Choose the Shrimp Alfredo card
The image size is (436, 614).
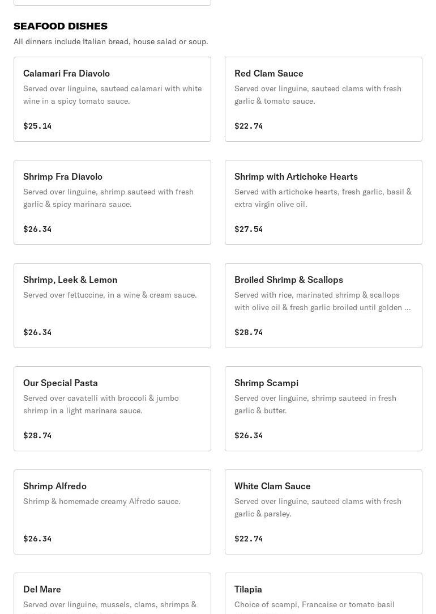112,512
